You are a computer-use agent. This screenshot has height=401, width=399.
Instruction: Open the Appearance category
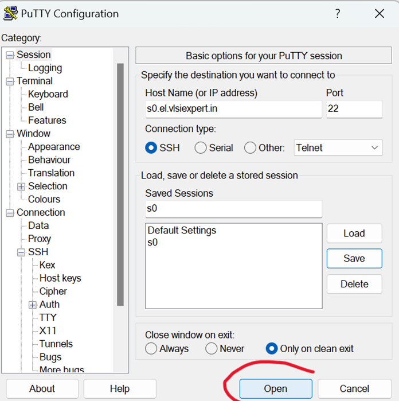(x=54, y=147)
